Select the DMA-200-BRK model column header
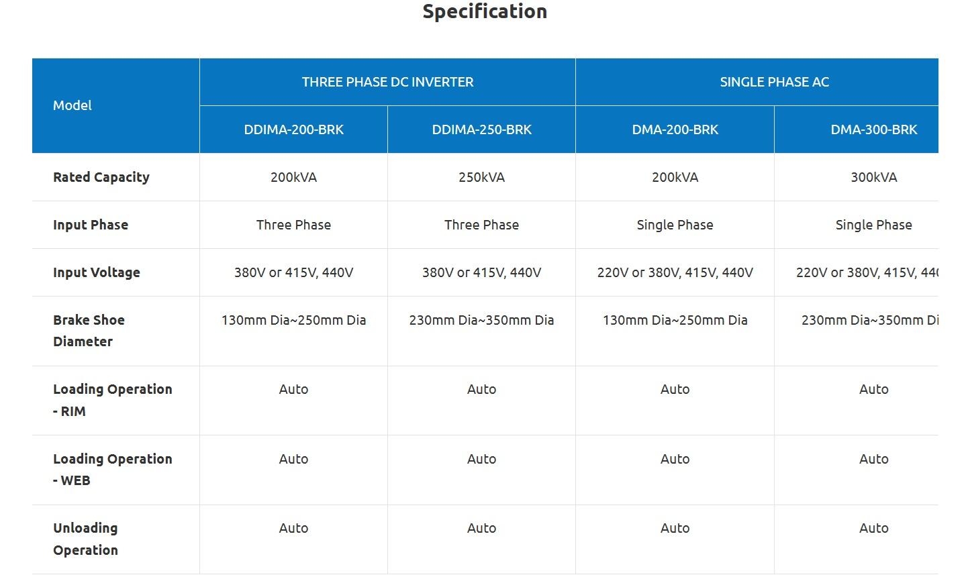 click(x=675, y=129)
